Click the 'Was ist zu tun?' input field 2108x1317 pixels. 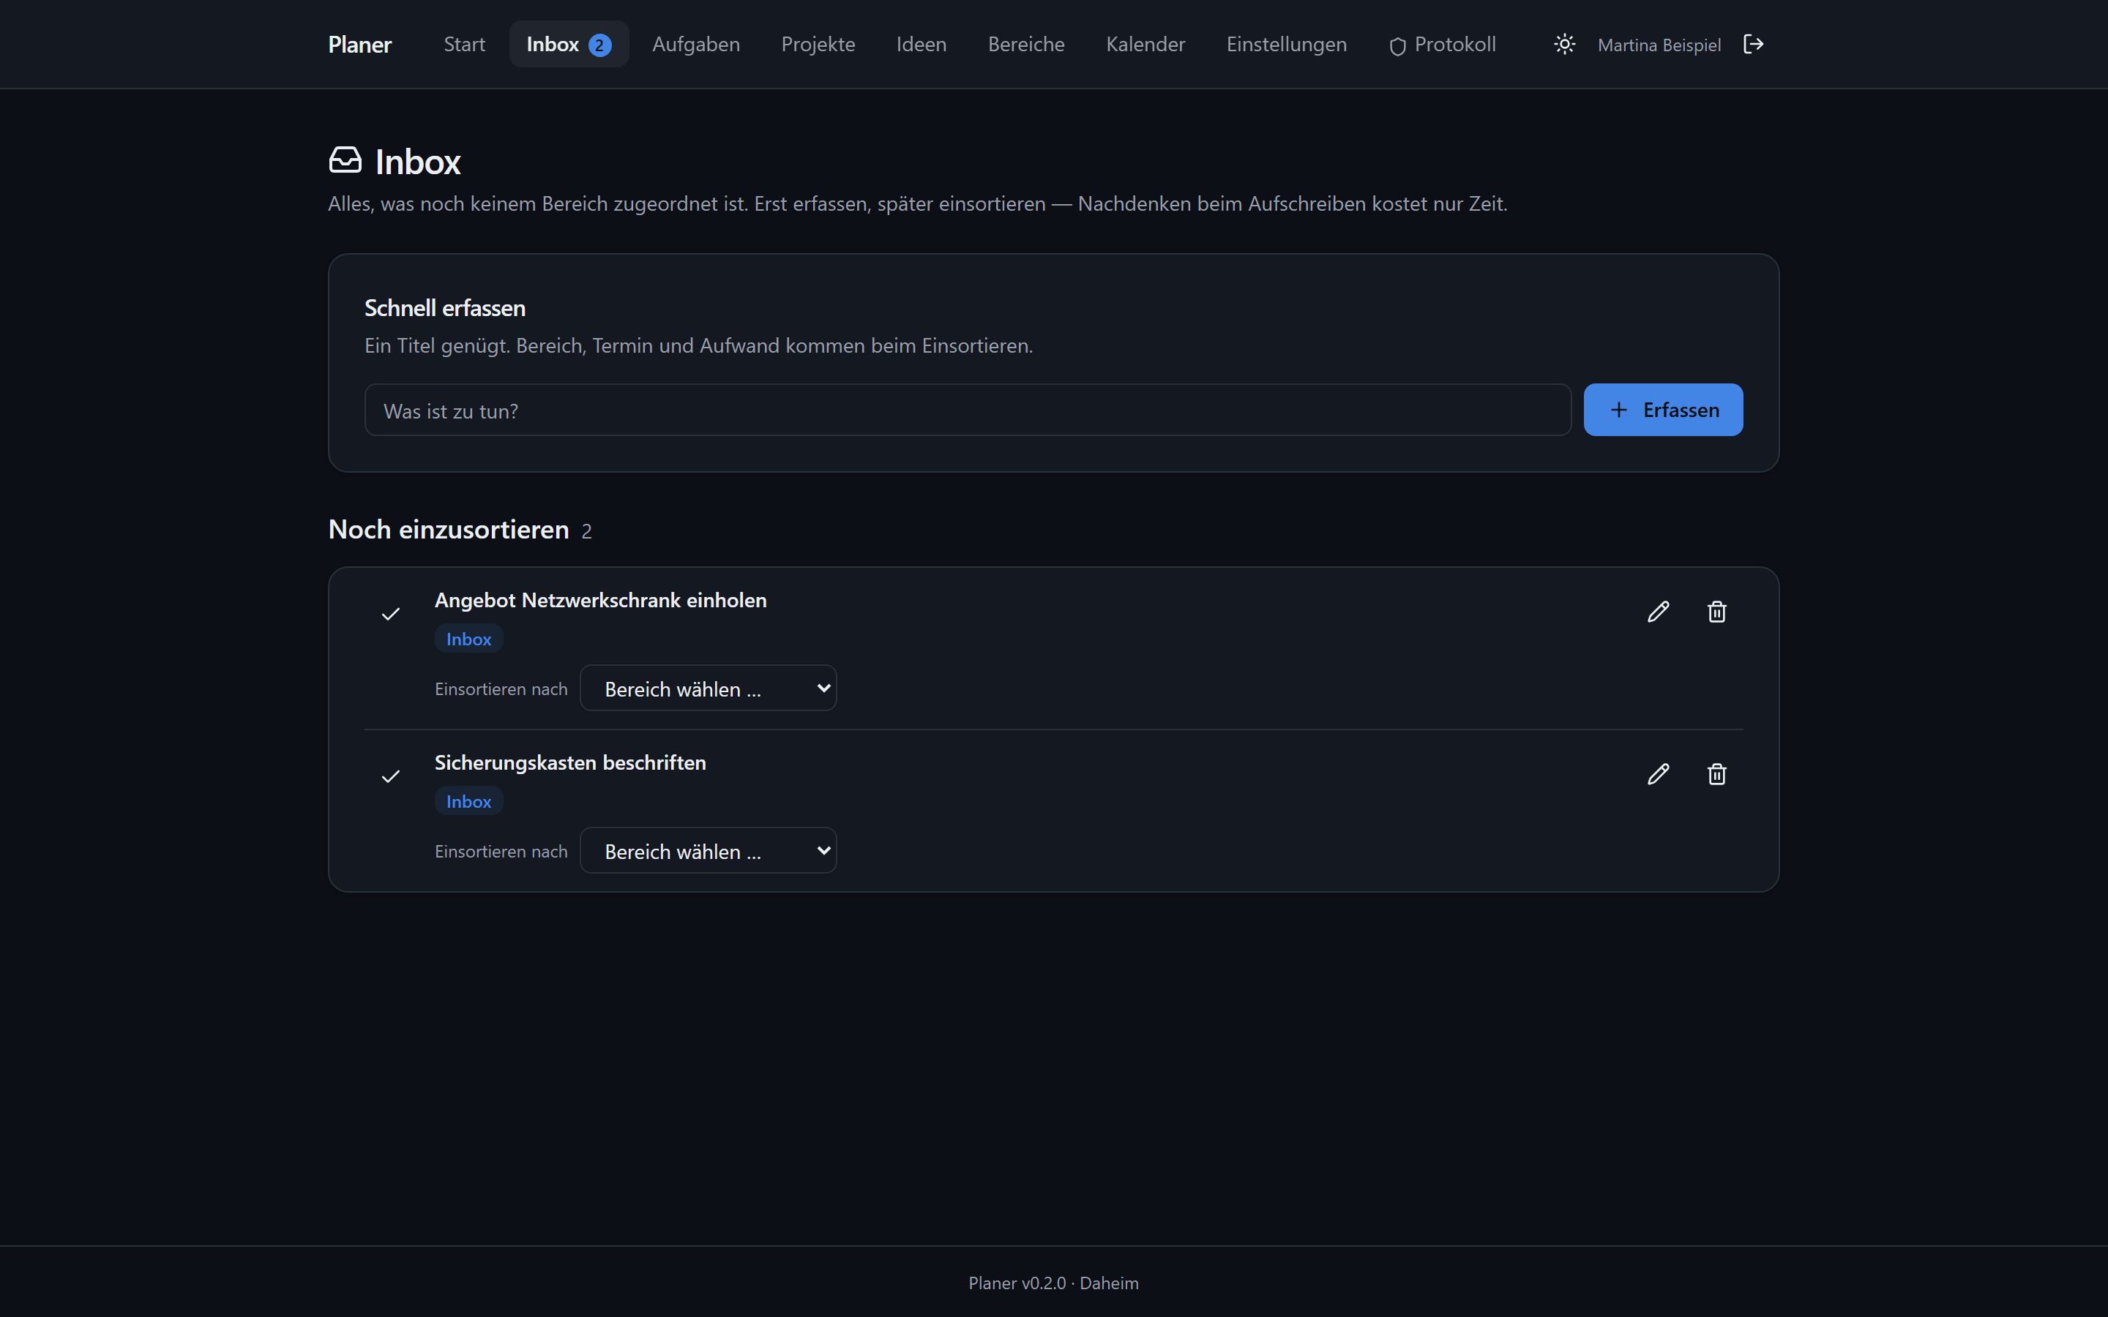(x=968, y=410)
